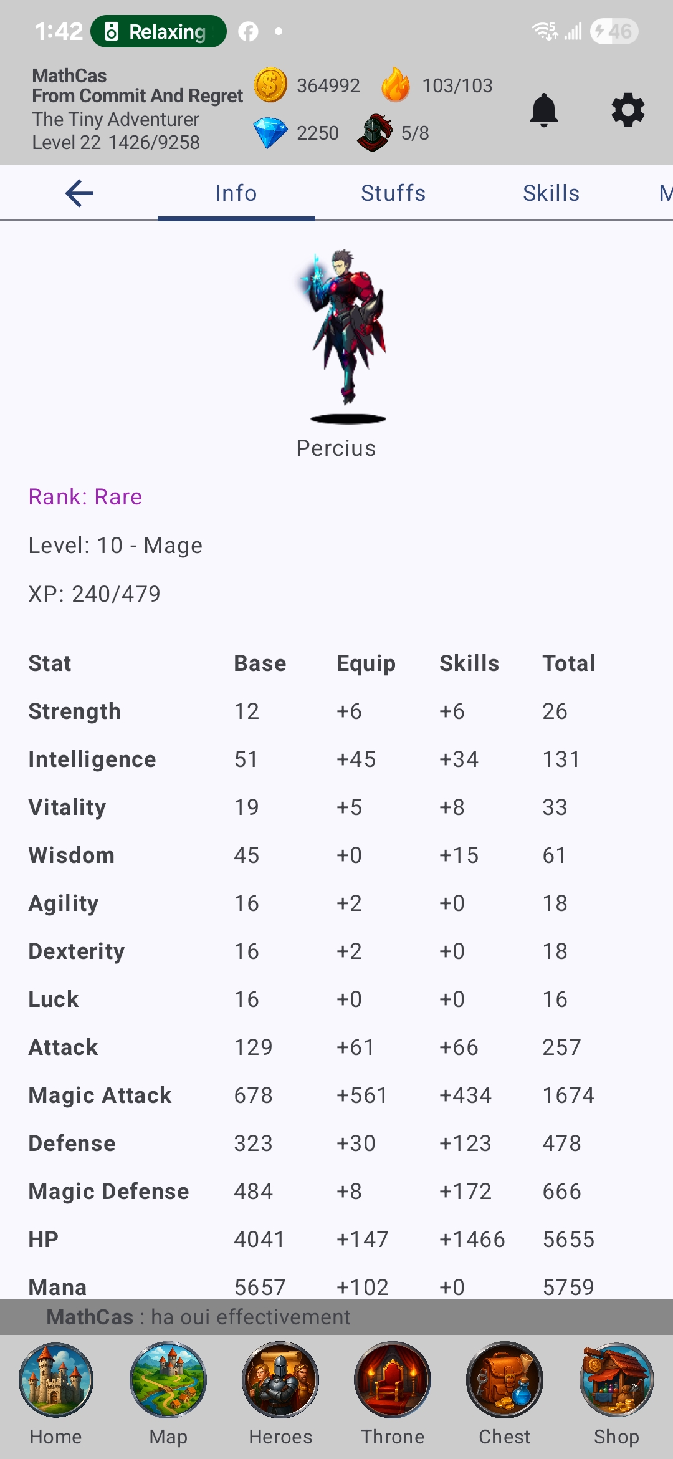Open the Throne room icon
Image resolution: width=673 pixels, height=1459 pixels.
(393, 1380)
